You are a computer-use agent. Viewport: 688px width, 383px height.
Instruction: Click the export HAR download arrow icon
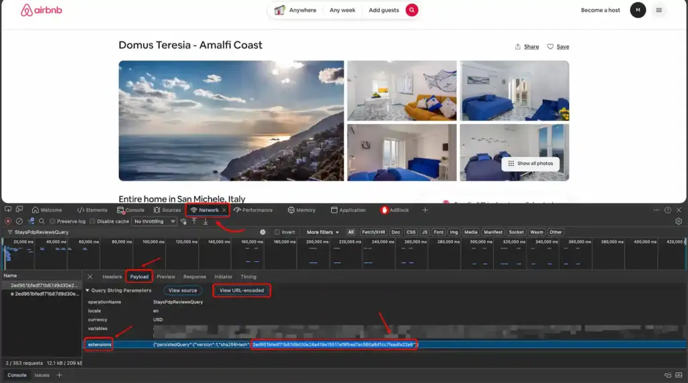pyautogui.click(x=206, y=221)
